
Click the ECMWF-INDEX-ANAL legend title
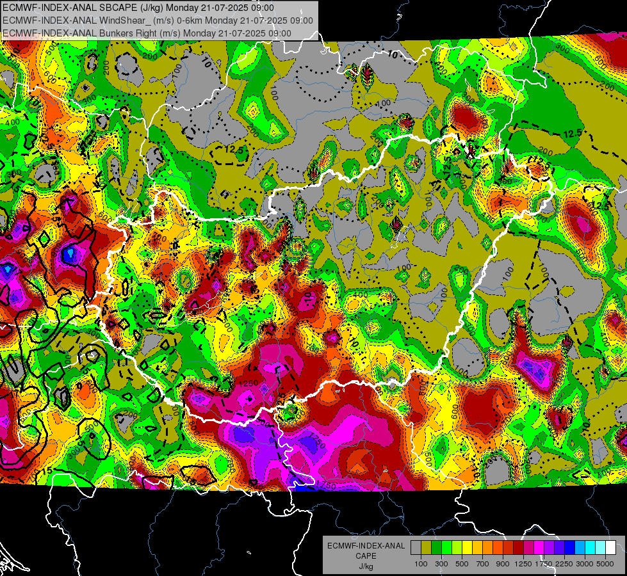[366, 546]
